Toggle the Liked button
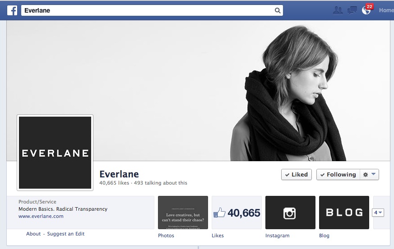 point(297,175)
